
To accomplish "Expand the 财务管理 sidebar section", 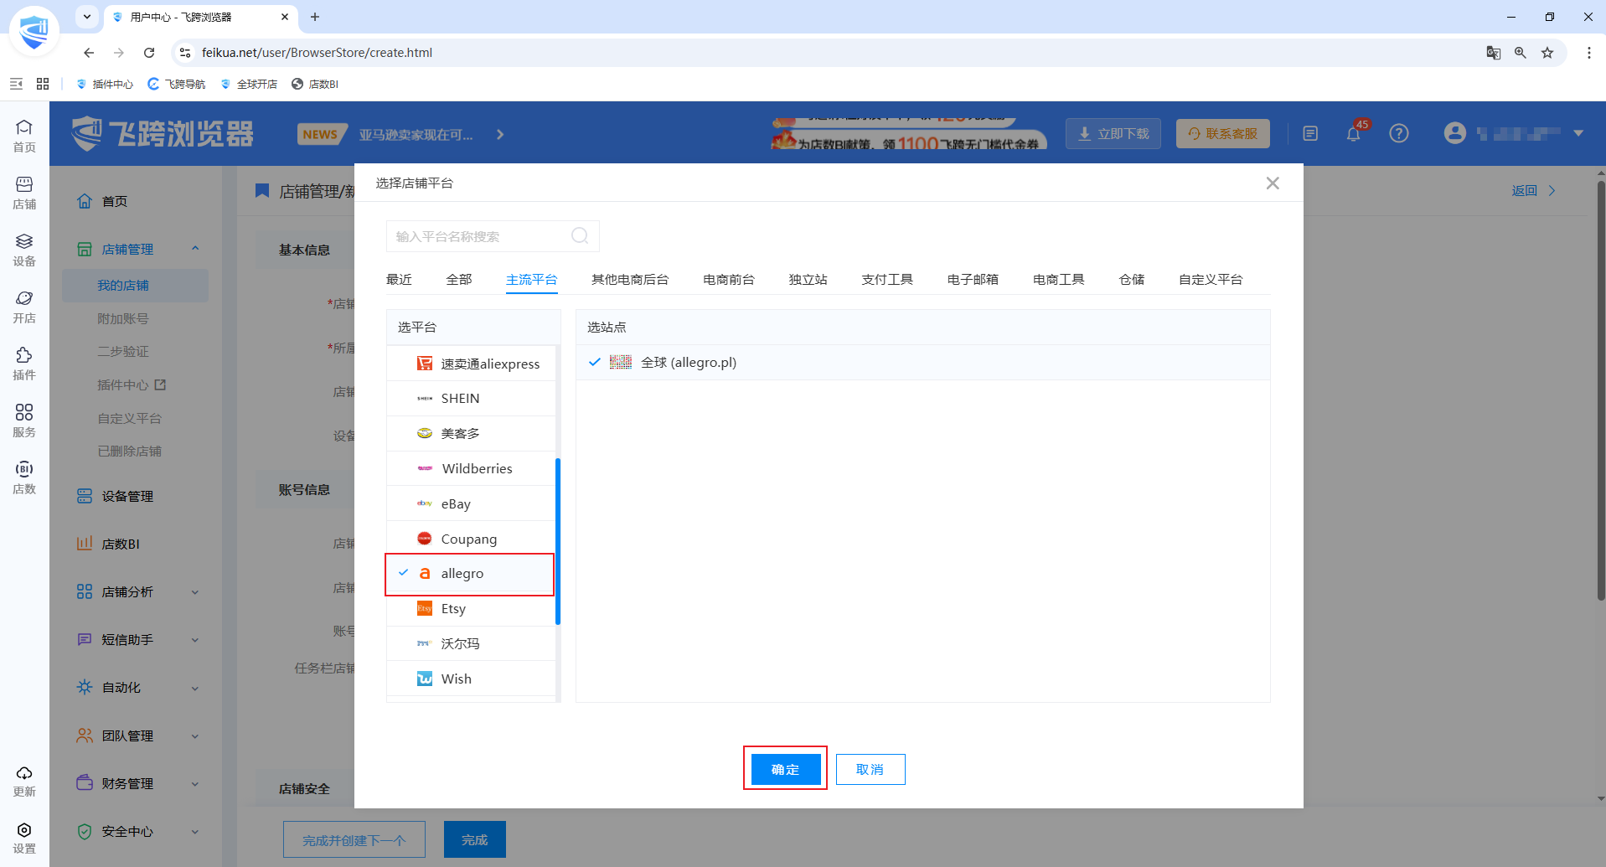I will coord(195,784).
